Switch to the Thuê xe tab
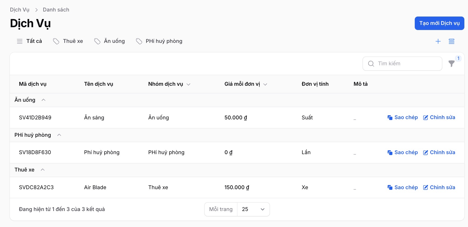This screenshot has width=468, height=227. click(68, 41)
